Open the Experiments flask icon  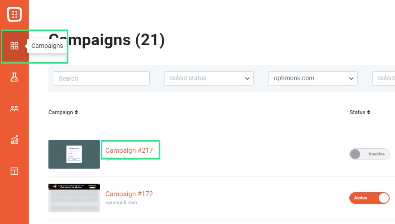pyautogui.click(x=14, y=77)
